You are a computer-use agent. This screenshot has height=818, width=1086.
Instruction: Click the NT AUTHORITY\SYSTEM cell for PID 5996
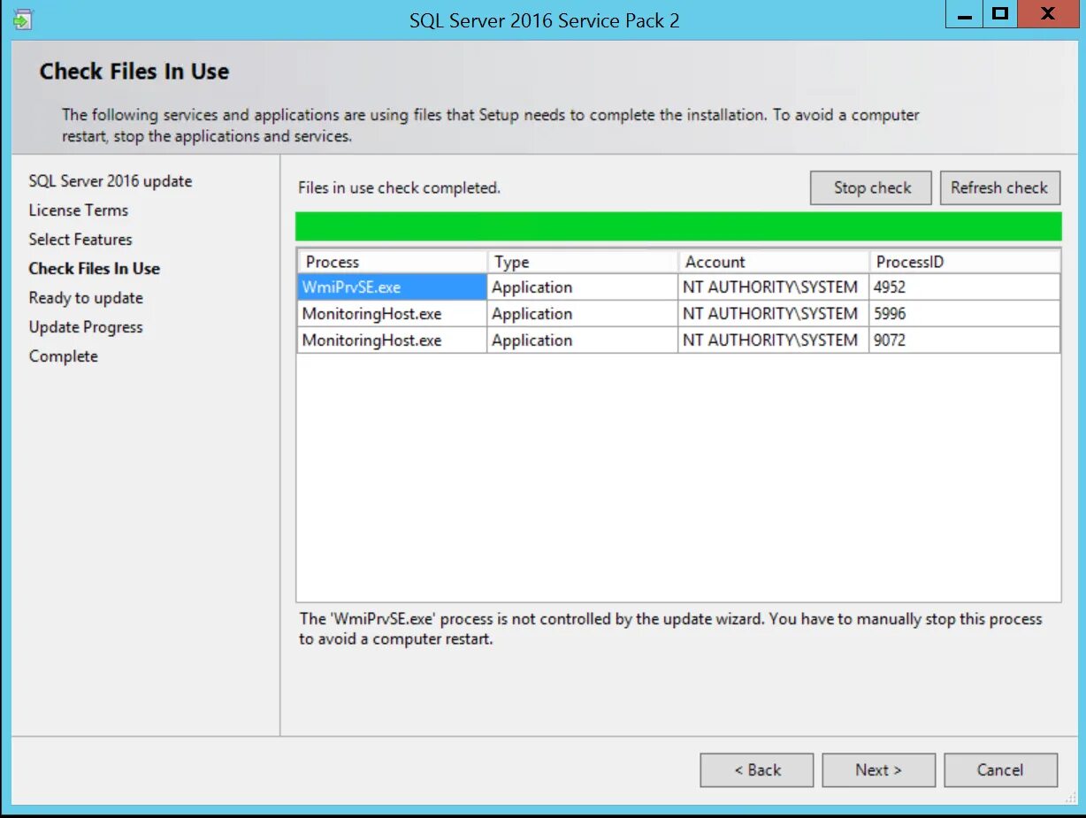774,314
